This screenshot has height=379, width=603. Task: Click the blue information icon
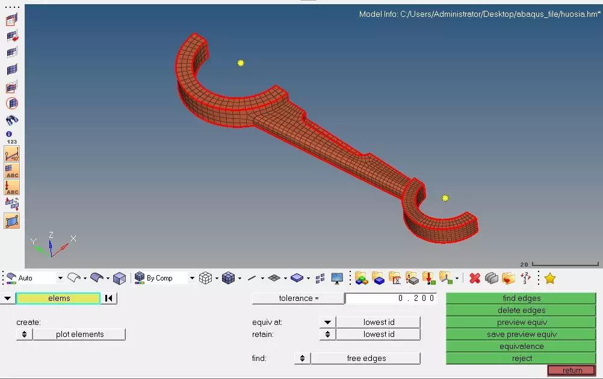pos(9,134)
